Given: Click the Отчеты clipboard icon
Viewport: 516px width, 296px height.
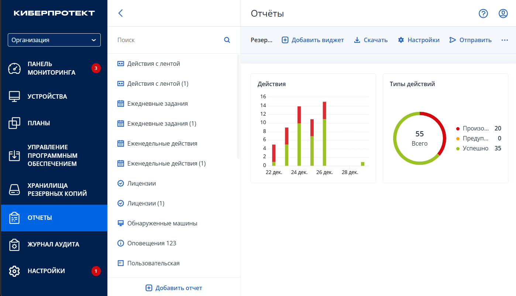Looking at the screenshot, I should click(14, 218).
